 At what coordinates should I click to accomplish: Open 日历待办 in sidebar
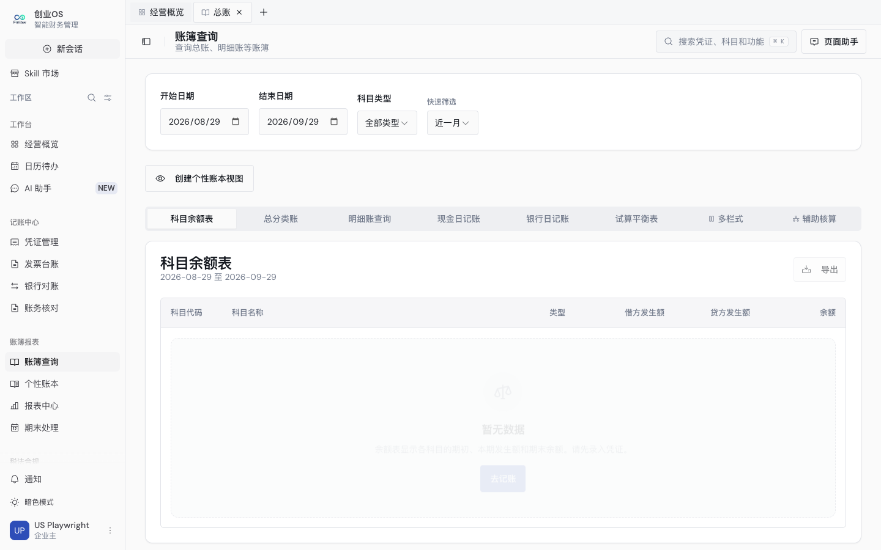click(62, 166)
